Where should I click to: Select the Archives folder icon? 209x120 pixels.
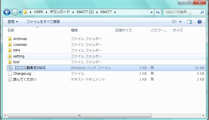pos(10,39)
